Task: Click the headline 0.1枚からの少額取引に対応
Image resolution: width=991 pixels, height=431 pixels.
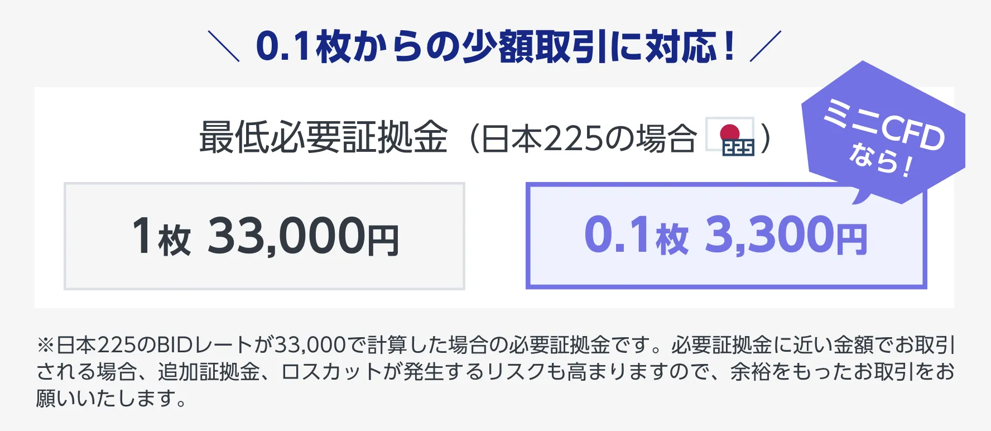Action: [485, 46]
